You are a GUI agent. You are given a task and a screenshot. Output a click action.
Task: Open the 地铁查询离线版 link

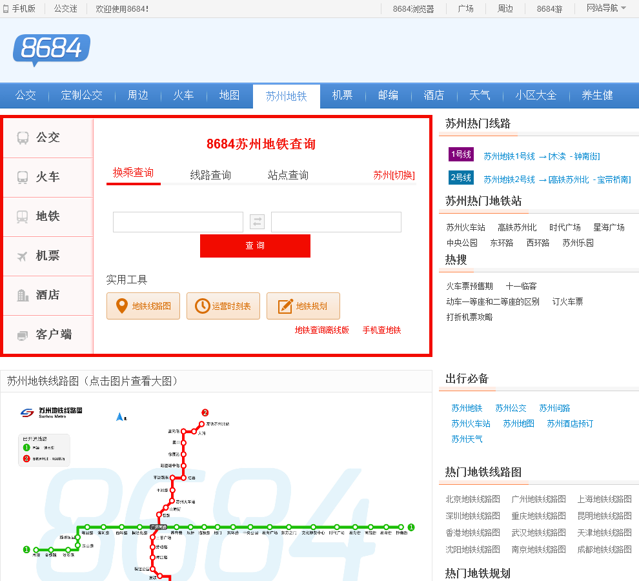pyautogui.click(x=322, y=331)
